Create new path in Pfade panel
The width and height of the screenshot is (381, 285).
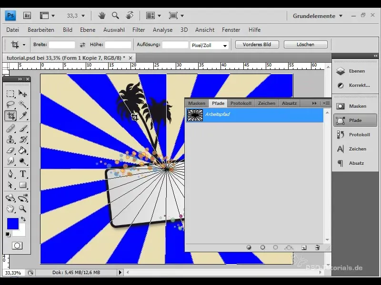(304, 247)
